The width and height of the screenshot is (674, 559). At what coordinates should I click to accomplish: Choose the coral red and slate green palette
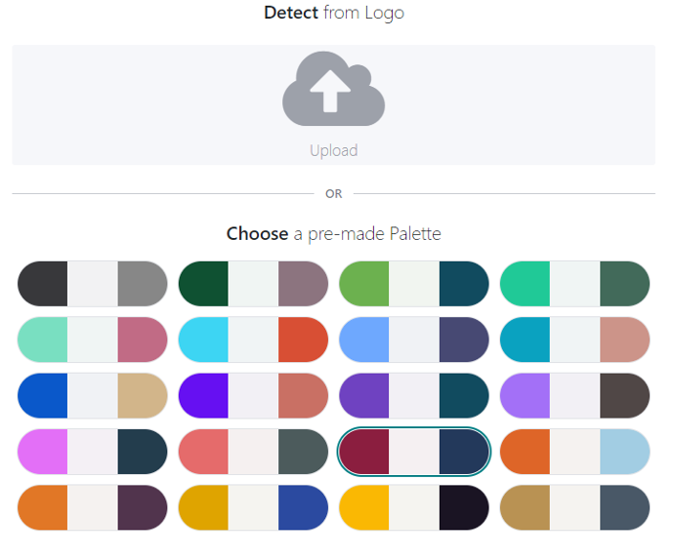[x=253, y=452]
